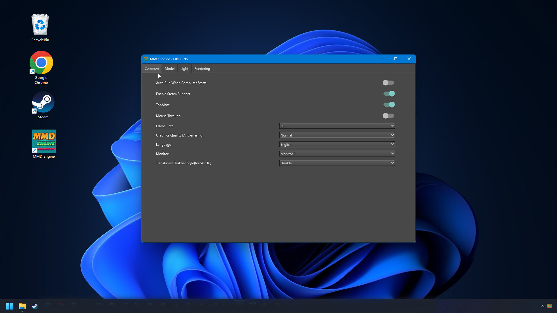Click the Windows Start button
This screenshot has height=313, width=557.
pos(9,306)
